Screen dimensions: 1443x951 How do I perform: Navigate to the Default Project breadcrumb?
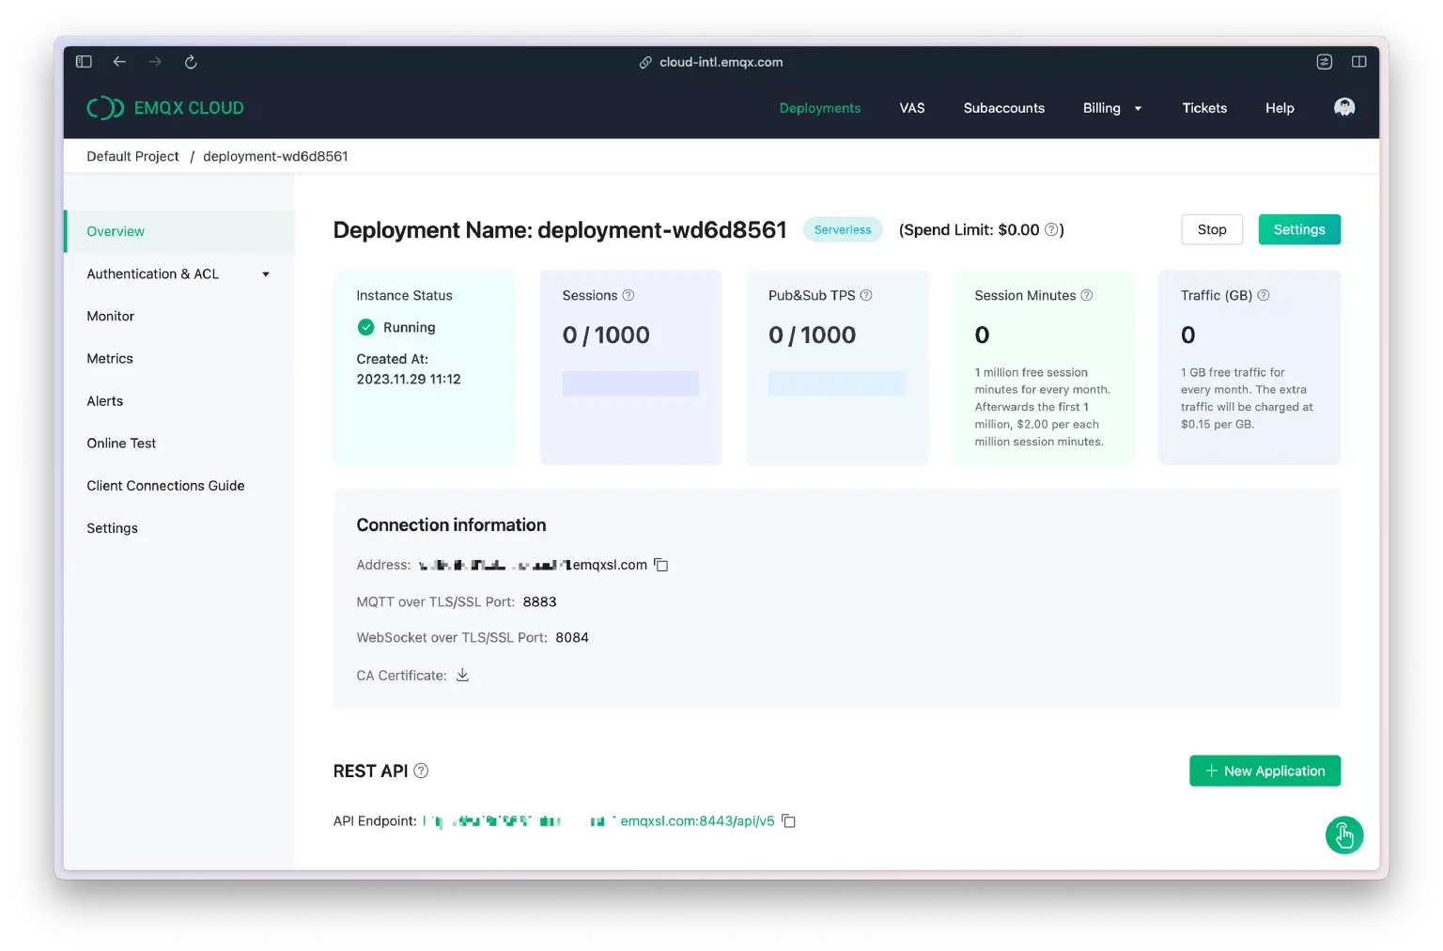[x=132, y=157]
